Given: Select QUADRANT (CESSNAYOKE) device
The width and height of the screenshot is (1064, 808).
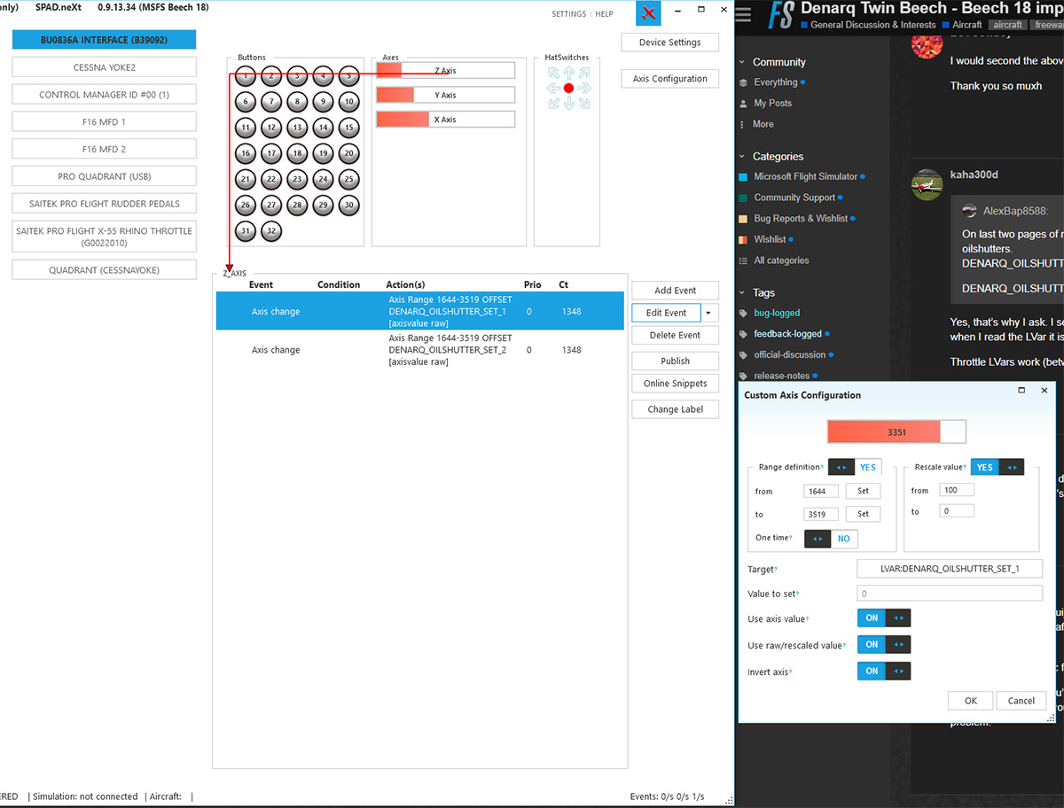Looking at the screenshot, I should (104, 269).
